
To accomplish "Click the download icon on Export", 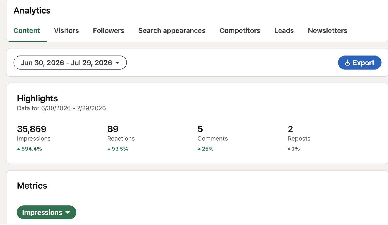I will click(348, 63).
